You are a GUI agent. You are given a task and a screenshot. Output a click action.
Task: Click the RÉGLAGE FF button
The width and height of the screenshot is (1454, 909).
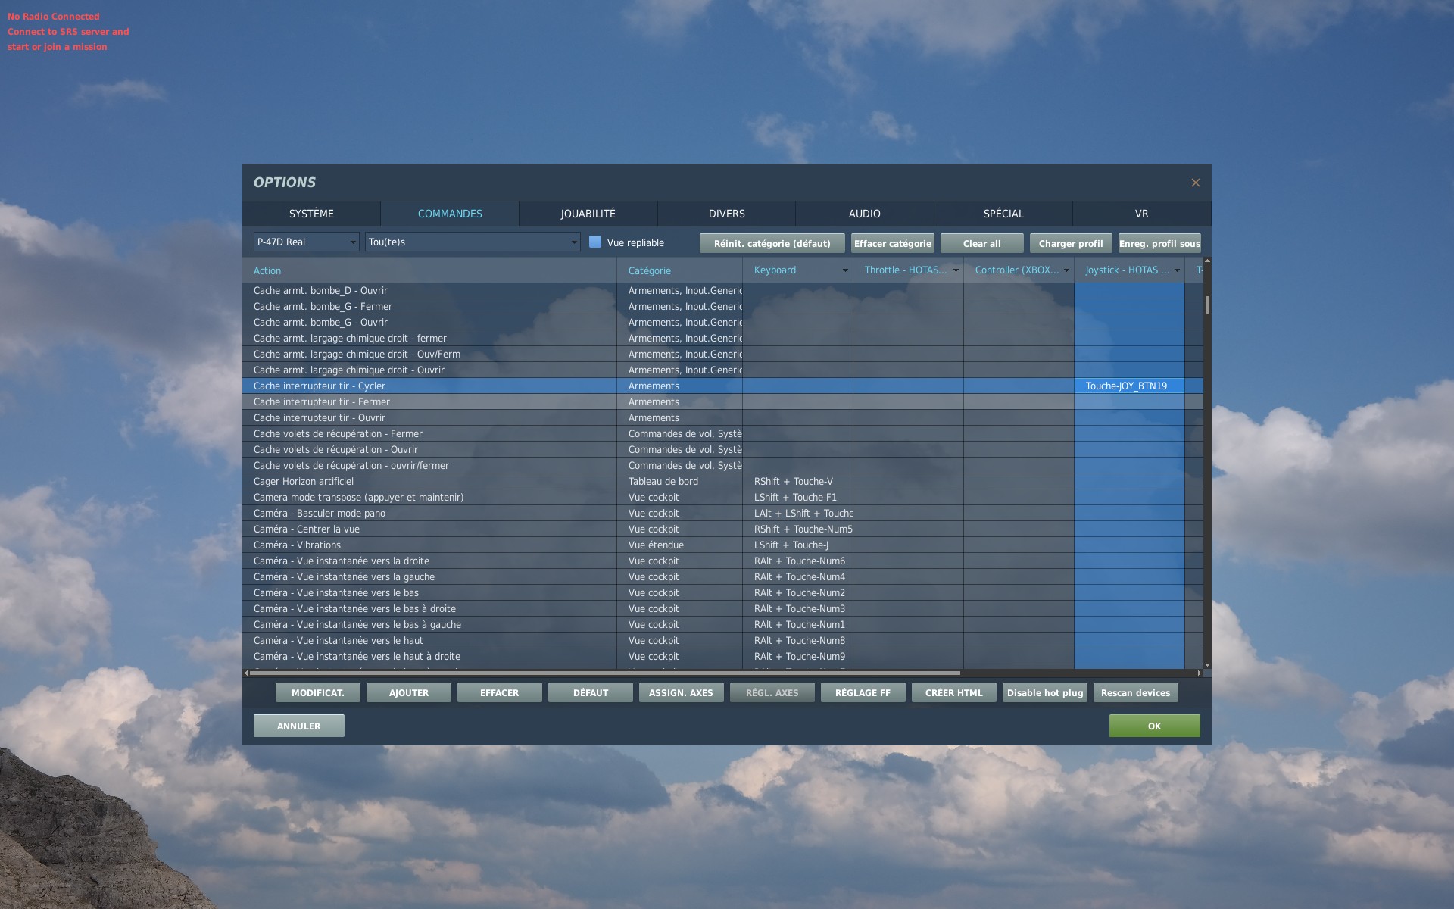point(863,692)
